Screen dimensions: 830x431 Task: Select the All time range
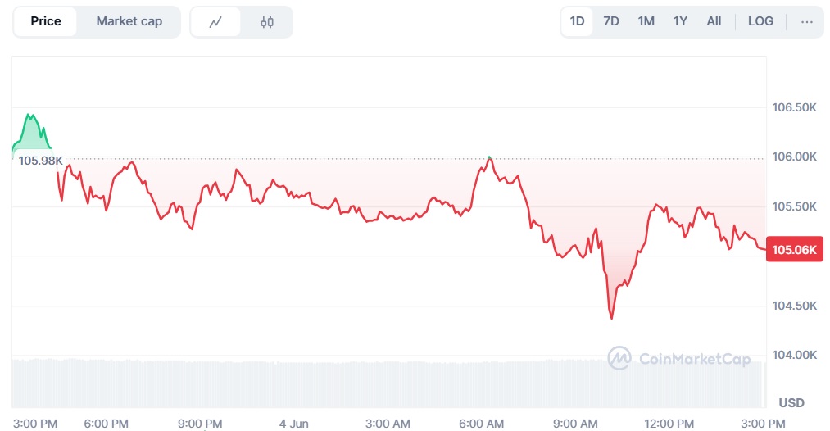tap(714, 21)
